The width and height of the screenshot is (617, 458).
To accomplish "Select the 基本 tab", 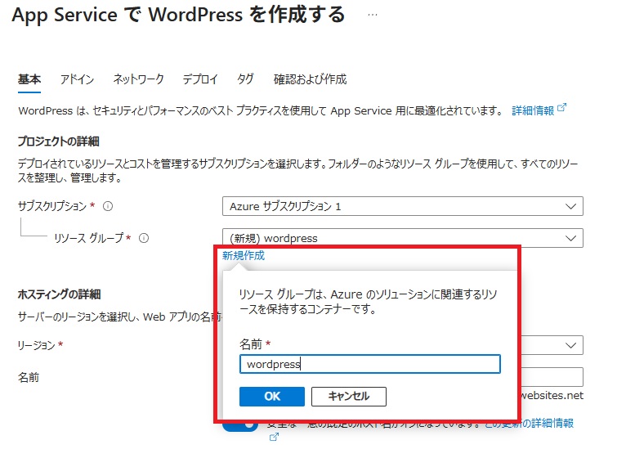I will click(x=29, y=79).
